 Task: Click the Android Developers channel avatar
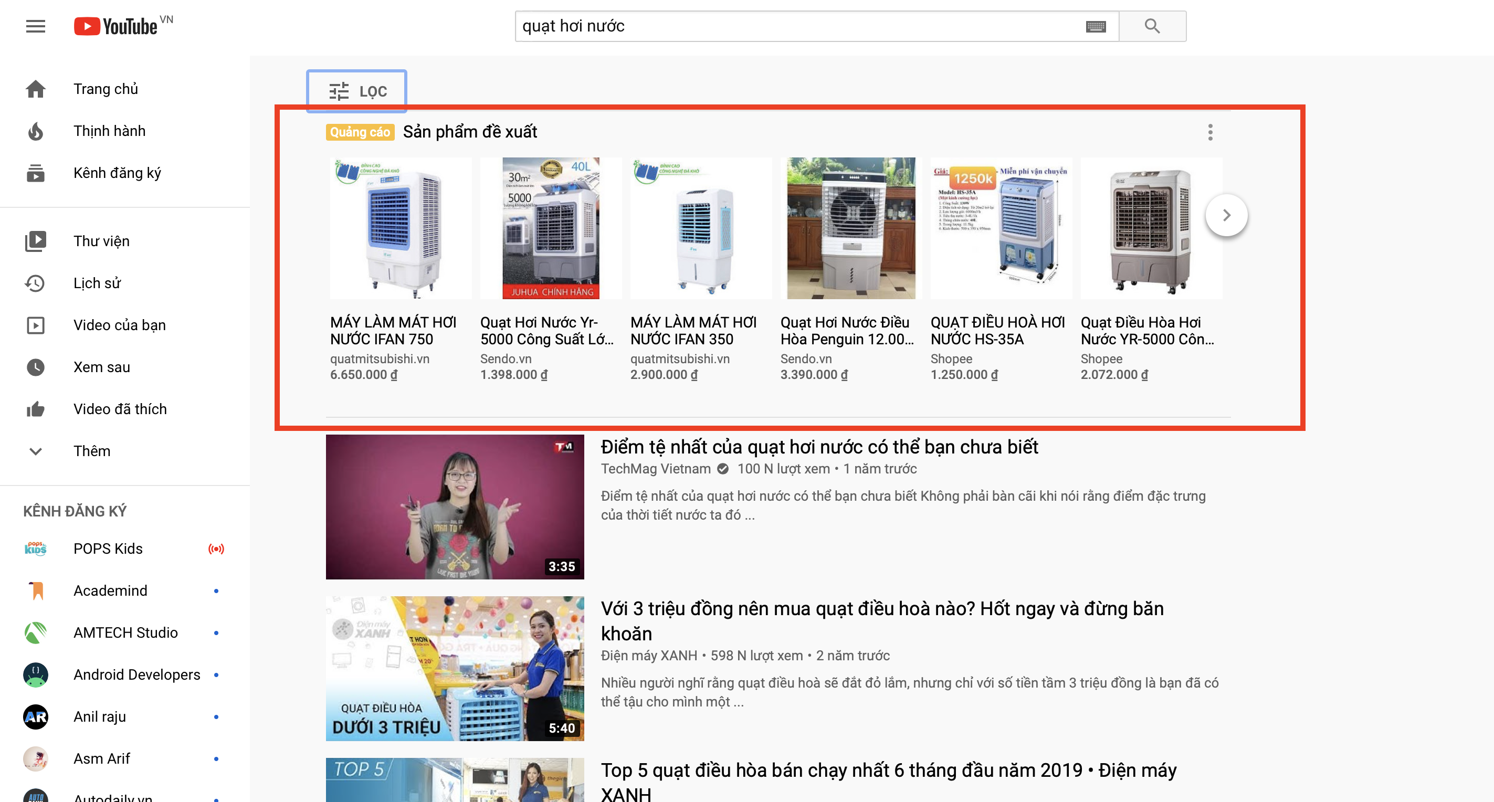(x=35, y=674)
